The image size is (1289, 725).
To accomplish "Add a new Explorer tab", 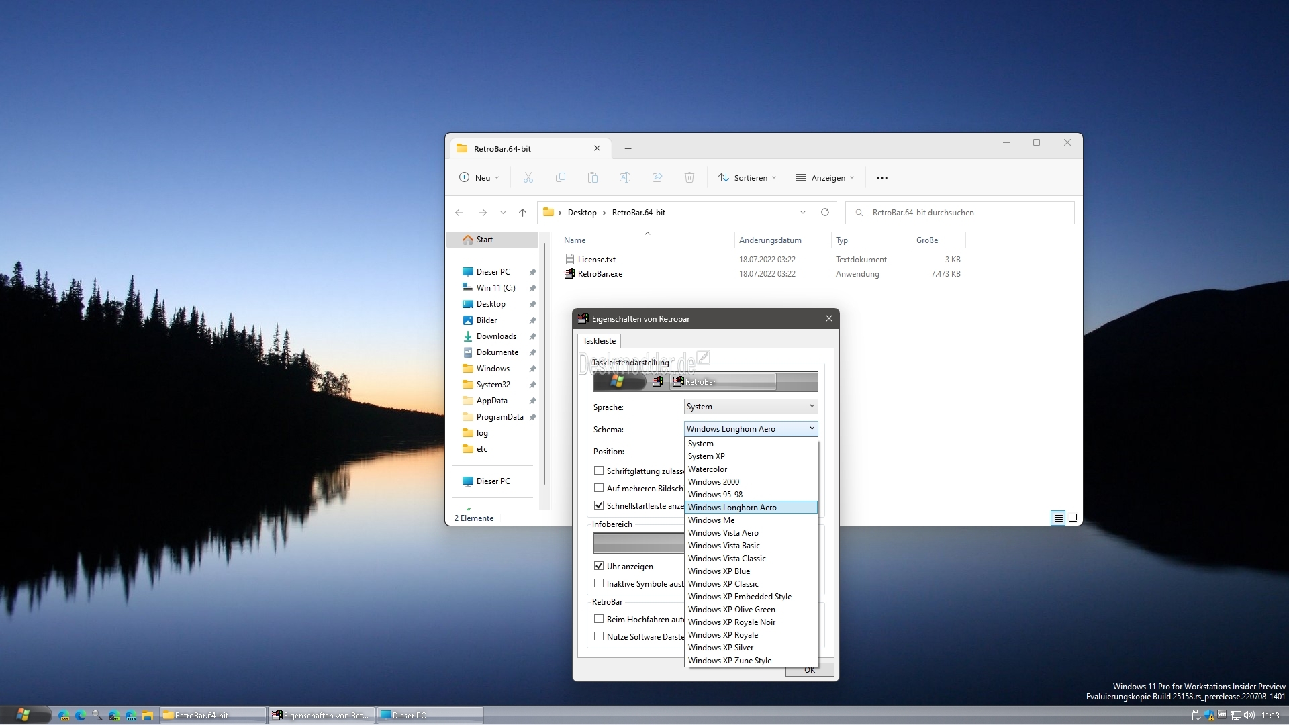I will pos(628,149).
